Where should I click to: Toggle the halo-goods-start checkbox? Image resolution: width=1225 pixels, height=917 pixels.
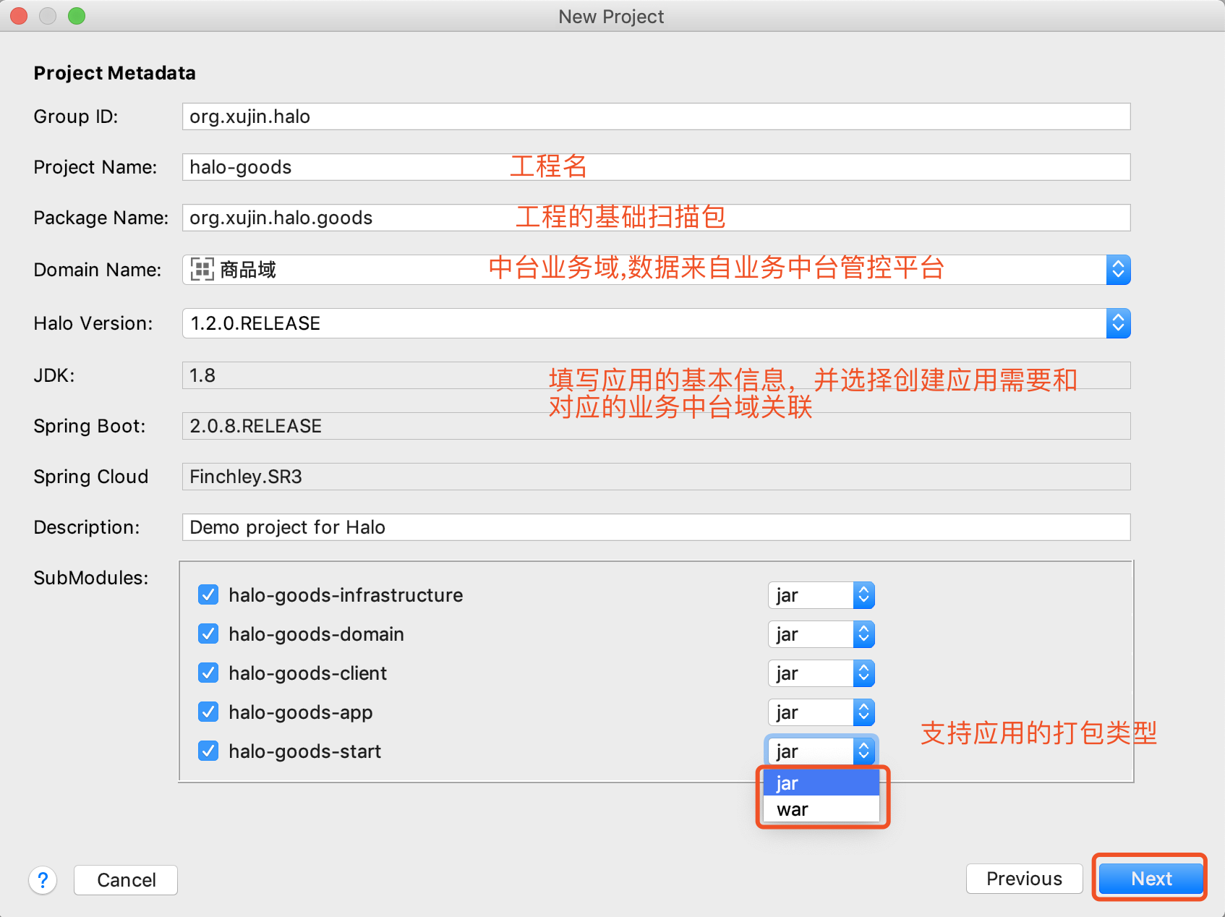[x=208, y=751]
